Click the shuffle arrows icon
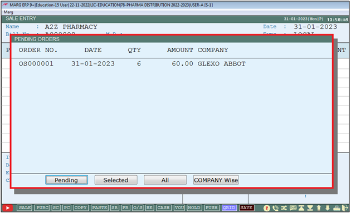This screenshot has height=213, width=351. (284, 208)
